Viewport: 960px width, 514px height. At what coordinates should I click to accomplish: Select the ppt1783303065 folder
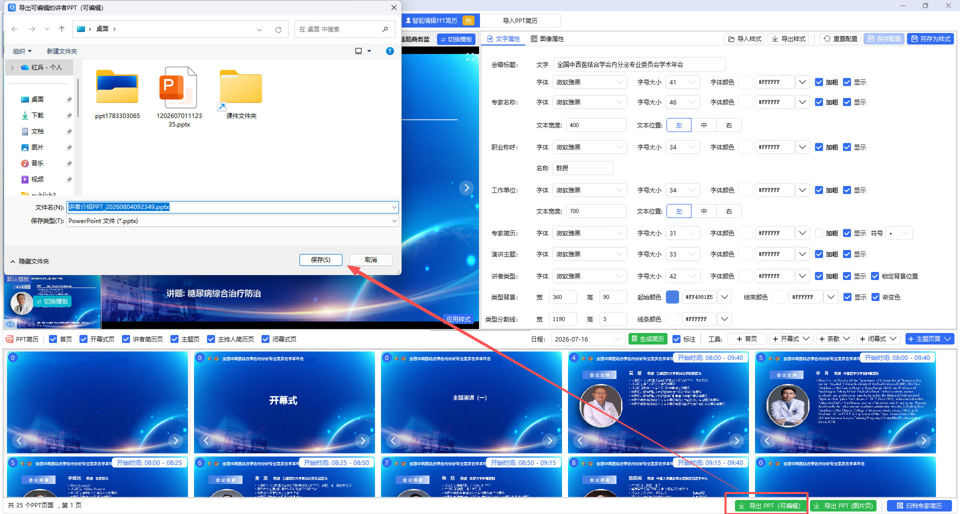coord(117,94)
